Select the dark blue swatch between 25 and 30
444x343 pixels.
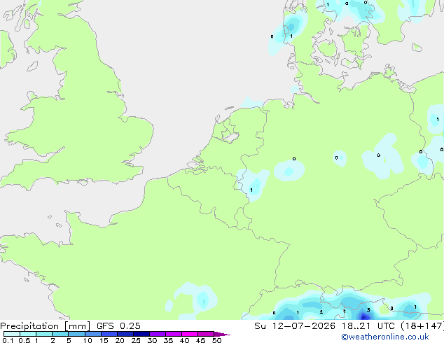[x=141, y=334]
